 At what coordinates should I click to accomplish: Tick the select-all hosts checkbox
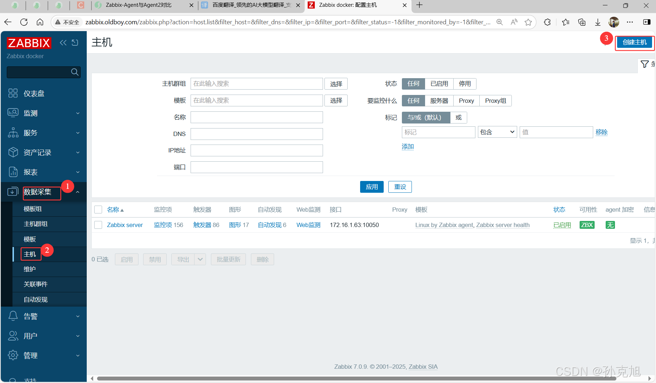98,210
